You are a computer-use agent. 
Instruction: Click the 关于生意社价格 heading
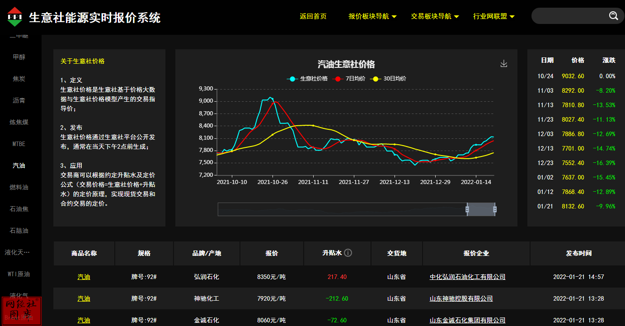[82, 61]
